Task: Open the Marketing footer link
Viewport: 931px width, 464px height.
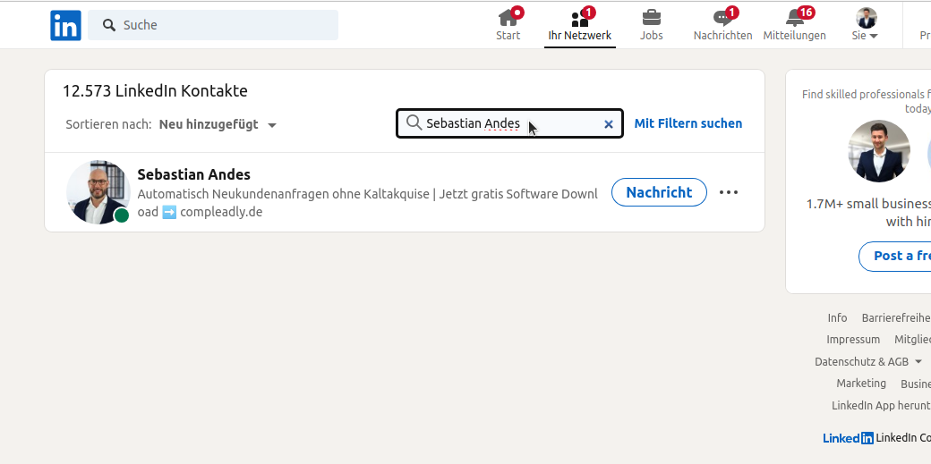Action: (x=861, y=384)
